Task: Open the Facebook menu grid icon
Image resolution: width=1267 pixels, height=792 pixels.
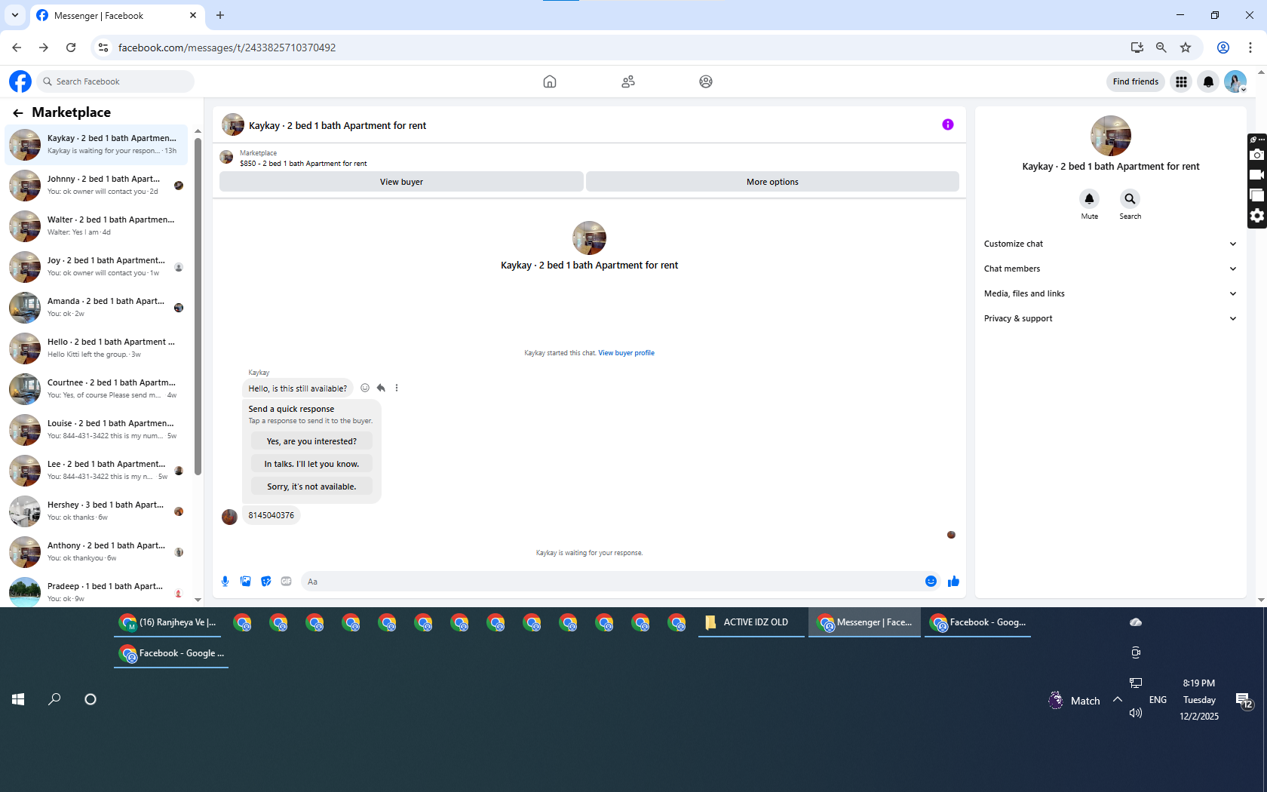Action: [x=1181, y=81]
